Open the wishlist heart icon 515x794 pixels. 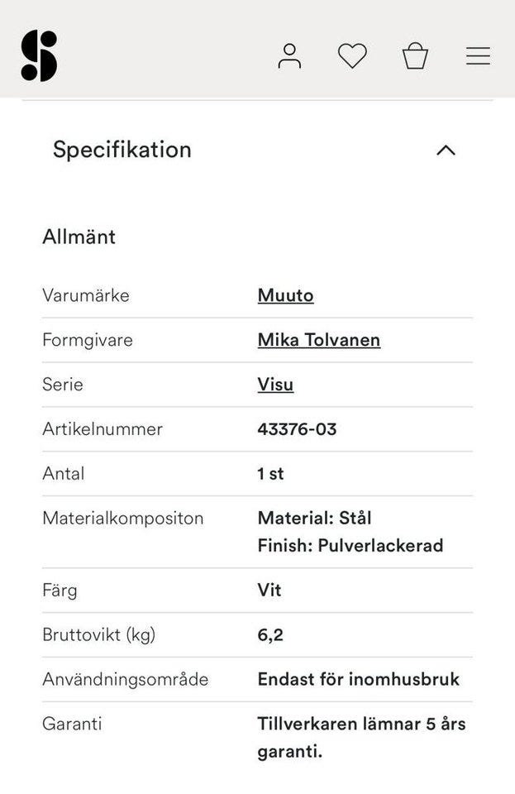pyautogui.click(x=352, y=56)
